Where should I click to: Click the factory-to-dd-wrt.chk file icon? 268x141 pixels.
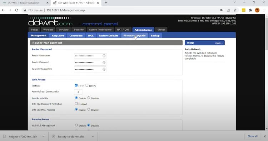click(54, 136)
